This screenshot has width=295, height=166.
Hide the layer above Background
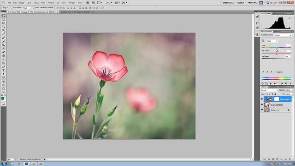coord(262,105)
